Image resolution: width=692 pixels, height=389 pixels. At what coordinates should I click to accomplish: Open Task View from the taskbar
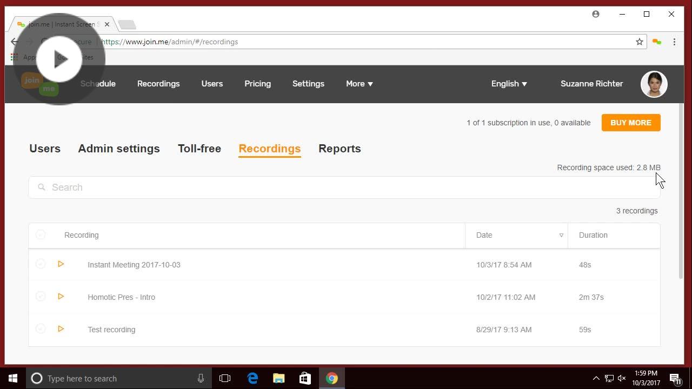click(225, 378)
